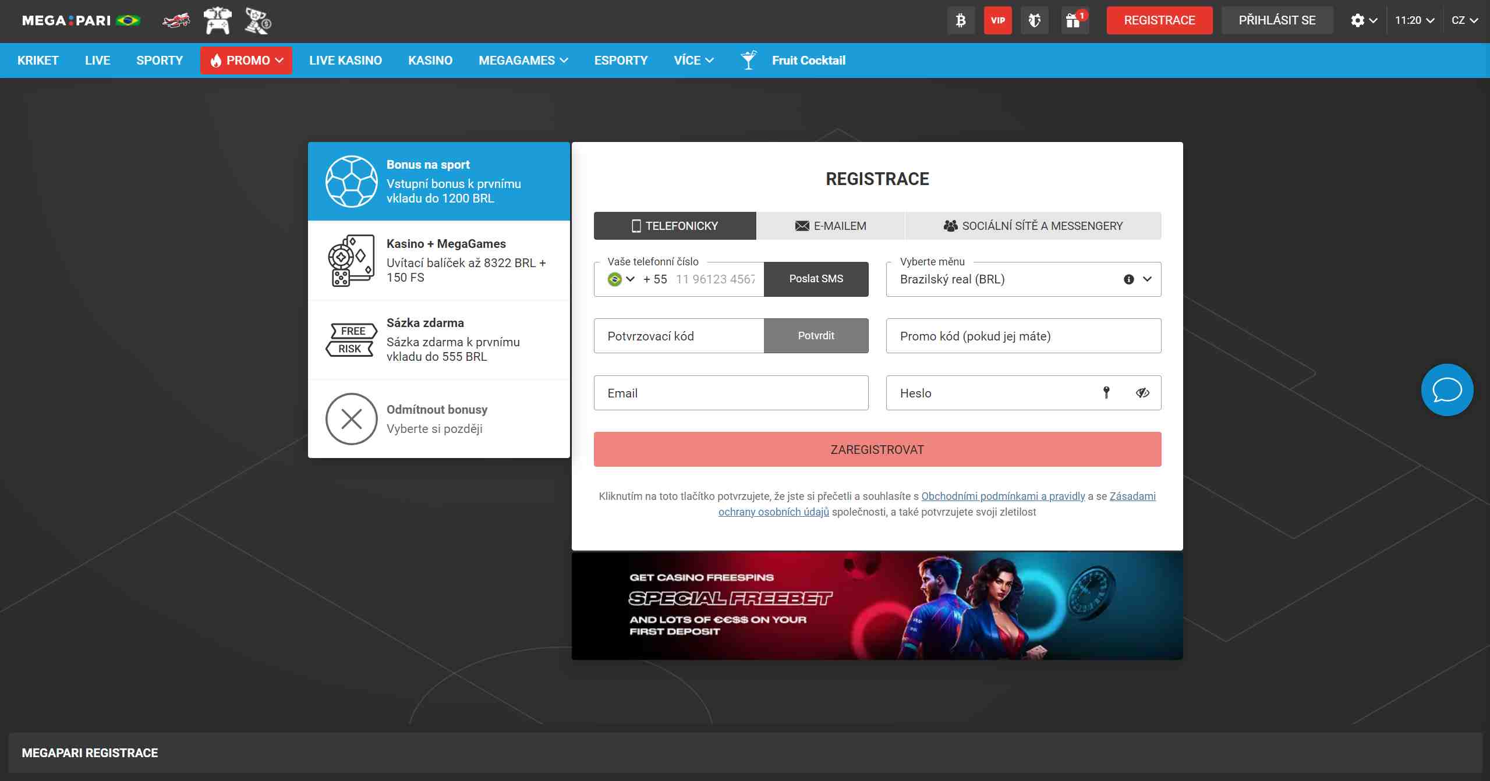Click the casino cards and dice icon
This screenshot has width=1490, height=781.
coord(351,261)
